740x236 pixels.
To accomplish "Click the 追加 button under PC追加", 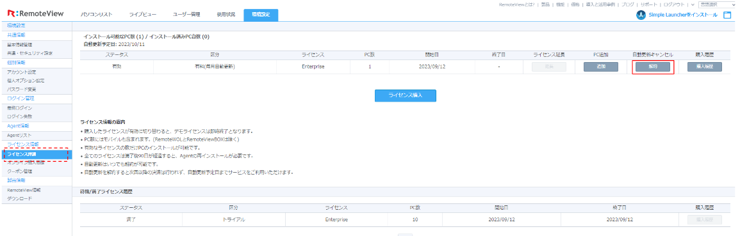I will click(x=601, y=67).
